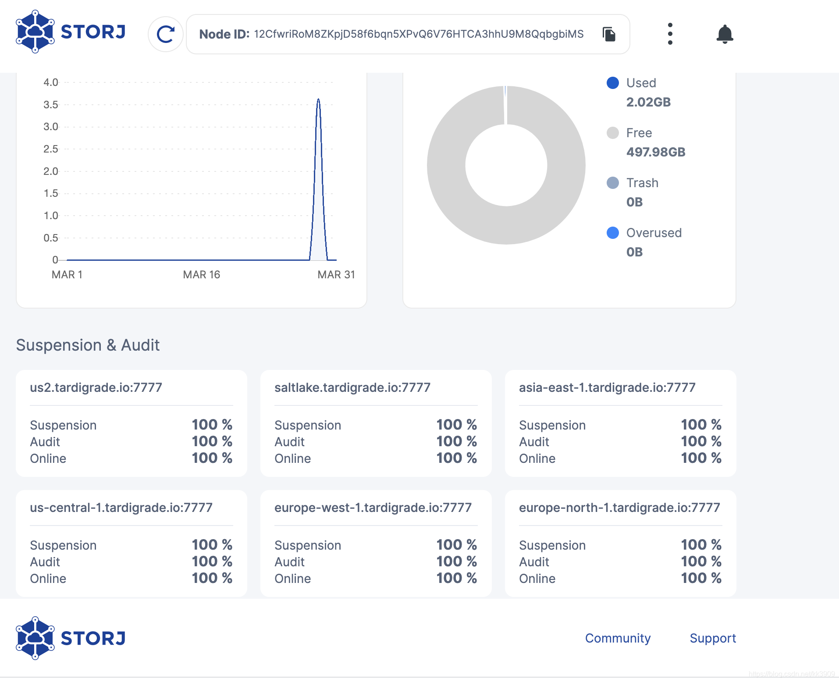The image size is (839, 682).
Task: Click Audit label in us-central-1 card
Action: click(x=45, y=562)
